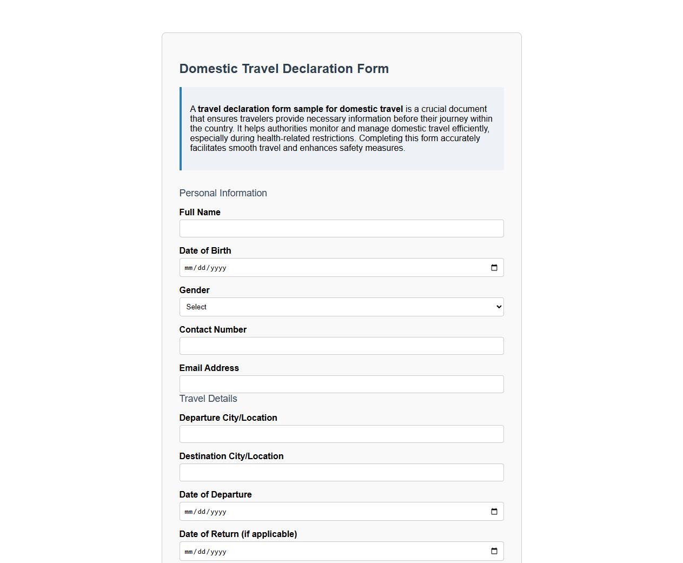Click the Travel Details section heading
The image size is (683, 563).
(x=208, y=399)
